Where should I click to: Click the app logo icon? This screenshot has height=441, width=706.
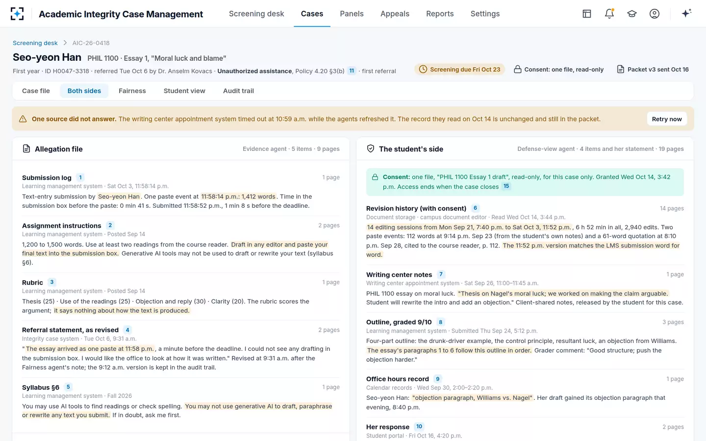coord(17,14)
